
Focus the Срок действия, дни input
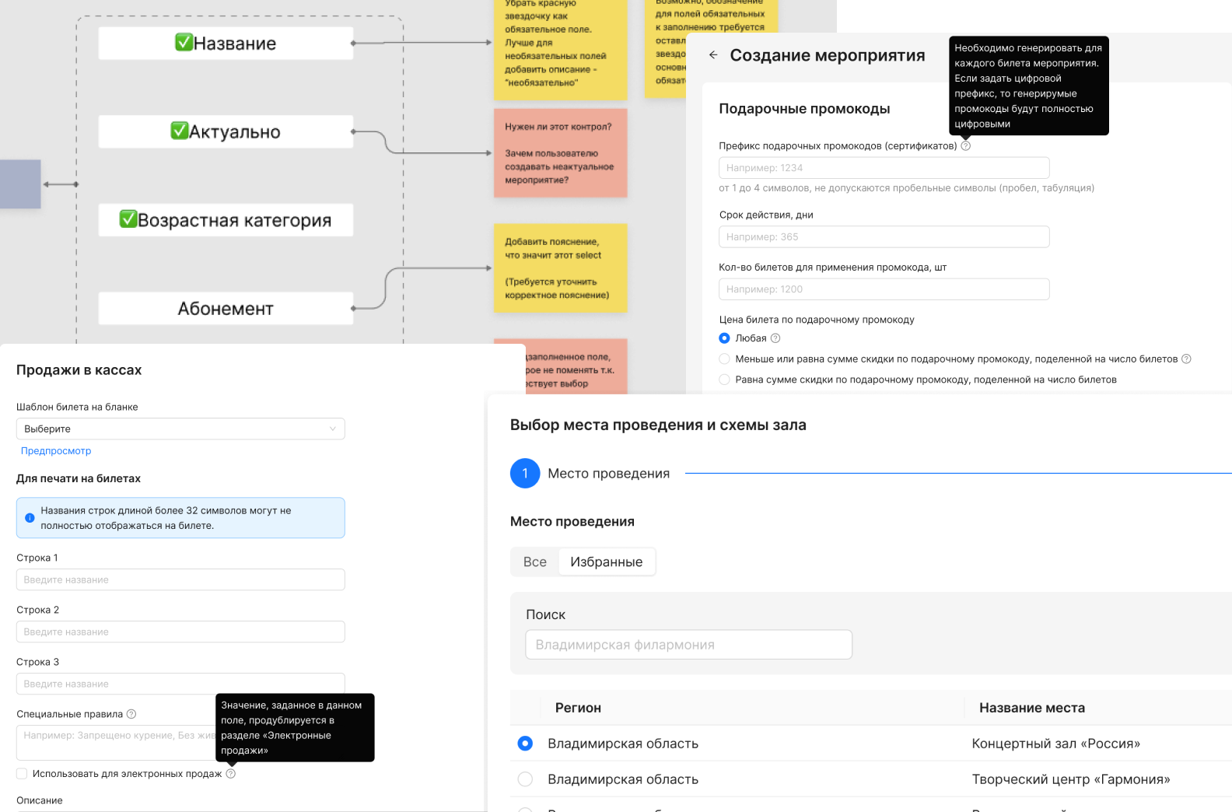click(884, 237)
